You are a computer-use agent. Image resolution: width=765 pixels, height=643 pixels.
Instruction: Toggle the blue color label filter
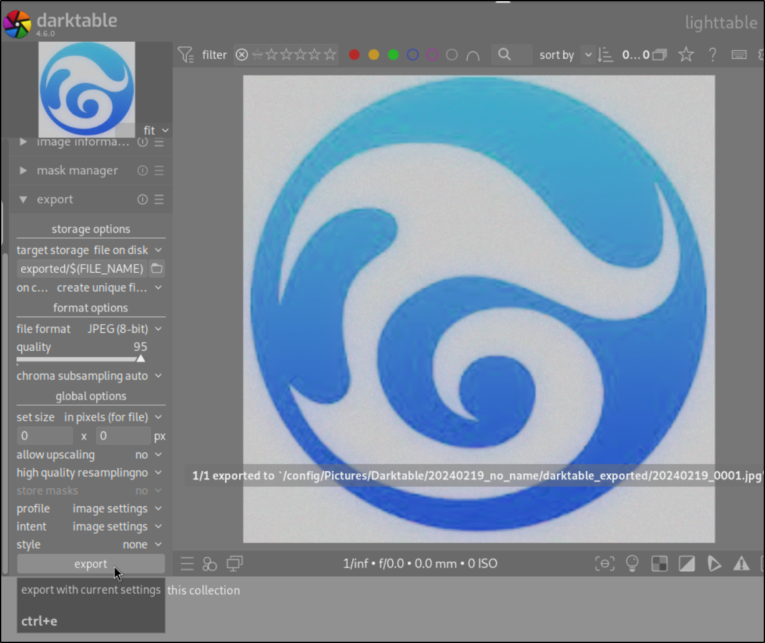(x=412, y=55)
